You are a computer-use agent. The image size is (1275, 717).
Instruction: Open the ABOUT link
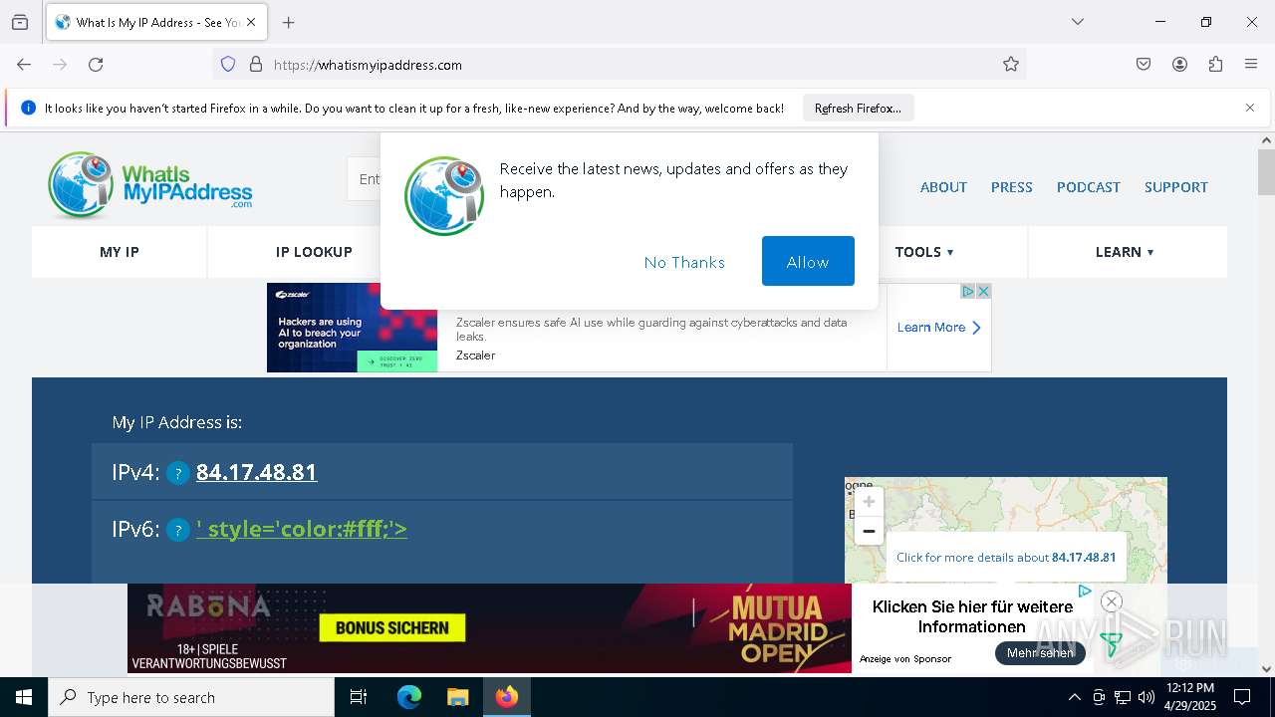pyautogui.click(x=943, y=186)
